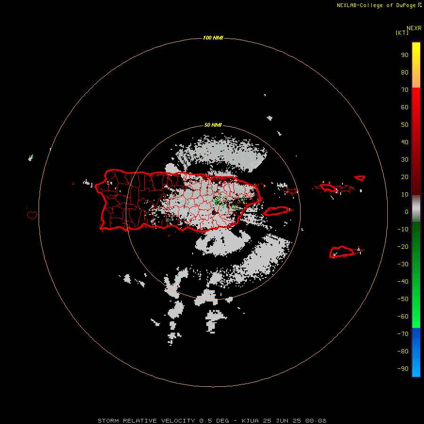Click the 30 value on the velocity scale
424x424 pixels.
point(405,160)
